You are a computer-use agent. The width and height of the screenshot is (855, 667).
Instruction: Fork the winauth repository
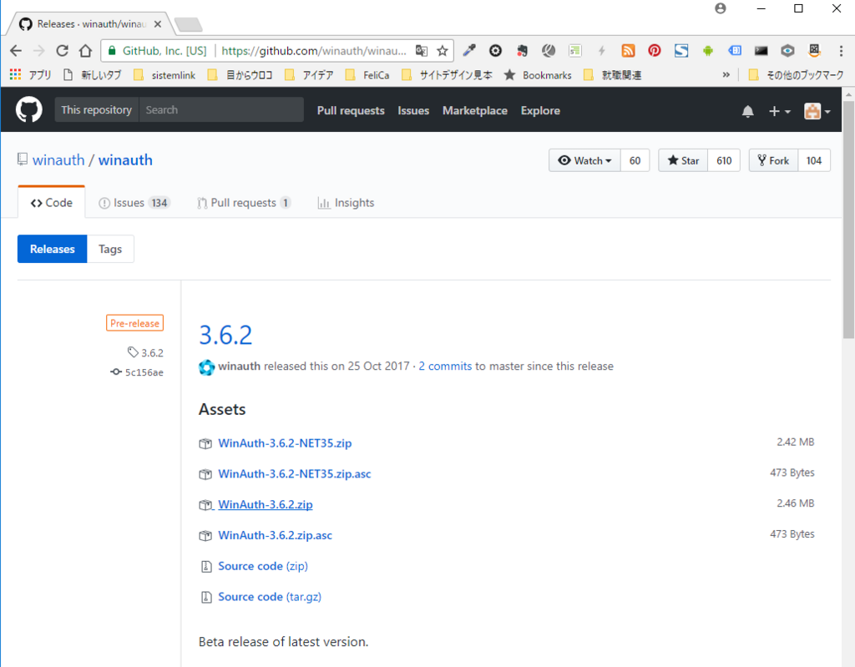773,160
